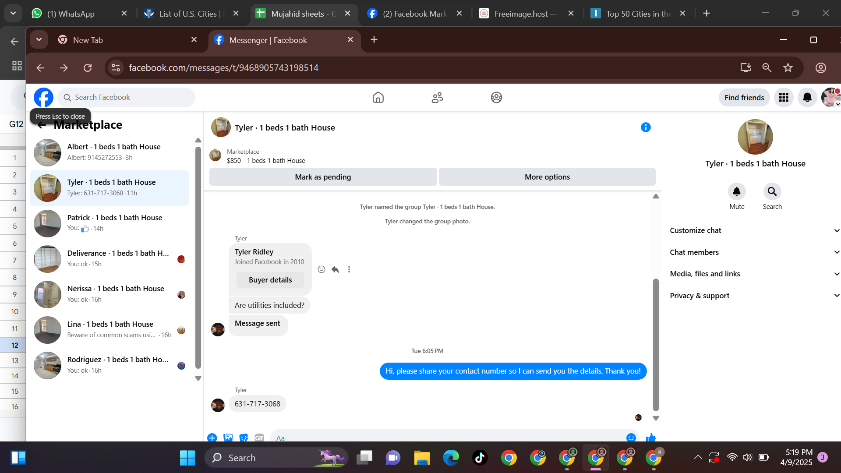This screenshot has height=473, width=841.
Task: Click Mark as pending button
Action: coord(323,177)
